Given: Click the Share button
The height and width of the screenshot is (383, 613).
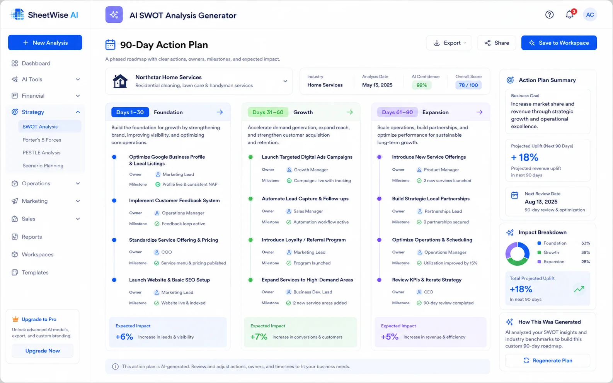Looking at the screenshot, I should [x=497, y=43].
